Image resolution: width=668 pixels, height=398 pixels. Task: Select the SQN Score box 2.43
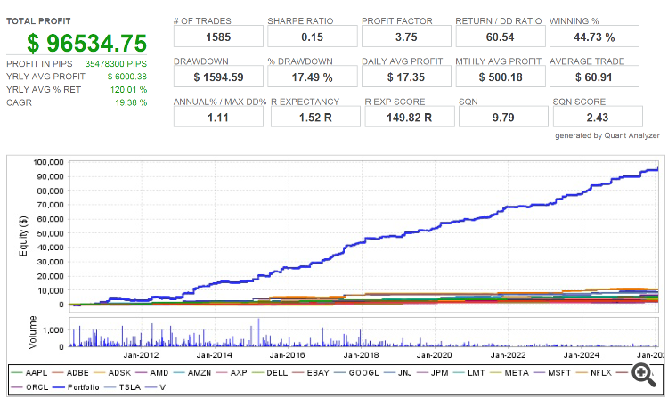[x=598, y=117]
